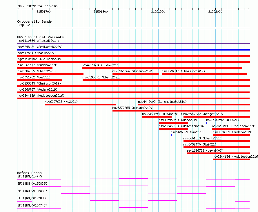Click nsv3947232 (Wenger2019) label
The width and height of the screenshot is (258, 212).
(x=203, y=114)
